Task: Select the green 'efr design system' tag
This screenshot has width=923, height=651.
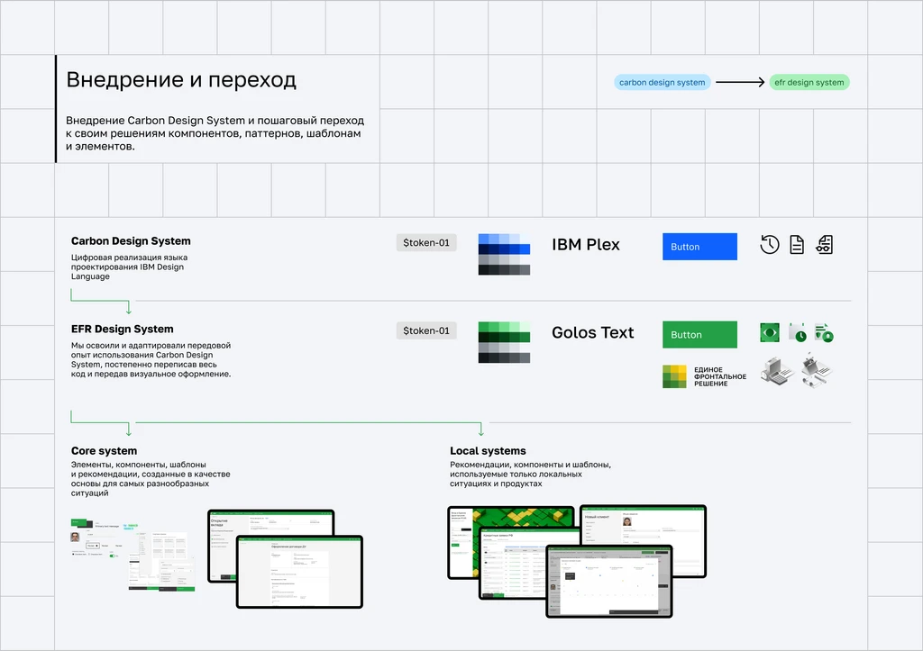Action: [809, 82]
